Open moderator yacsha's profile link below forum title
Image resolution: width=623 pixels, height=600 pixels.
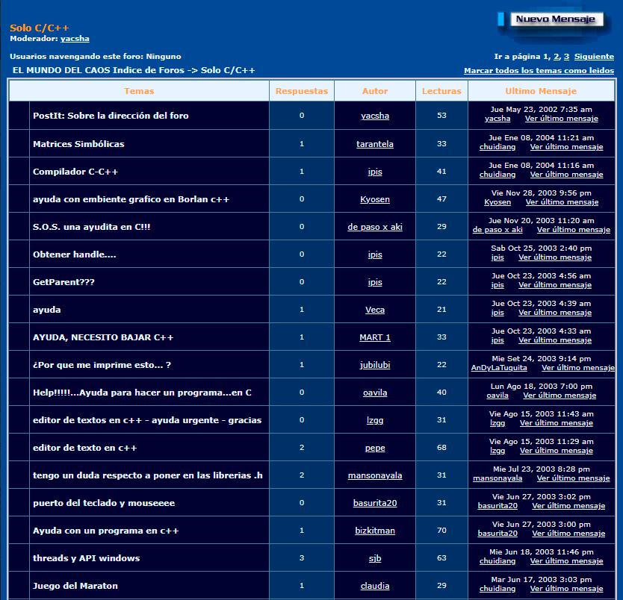pos(75,39)
